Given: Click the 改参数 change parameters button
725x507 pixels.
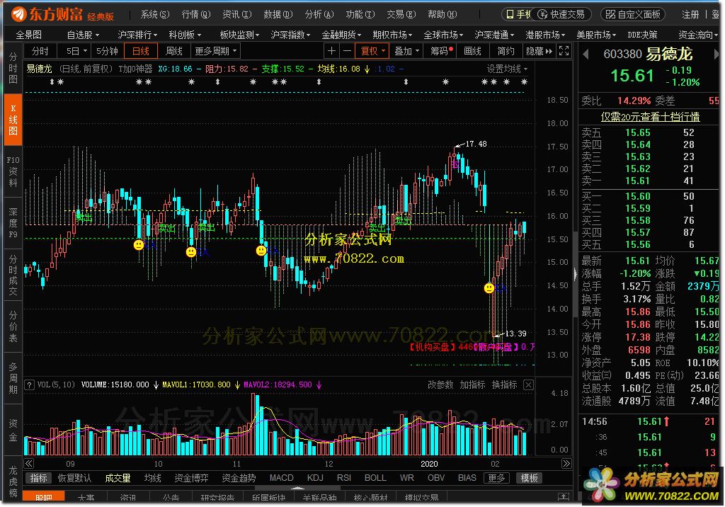Looking at the screenshot, I should (x=440, y=385).
